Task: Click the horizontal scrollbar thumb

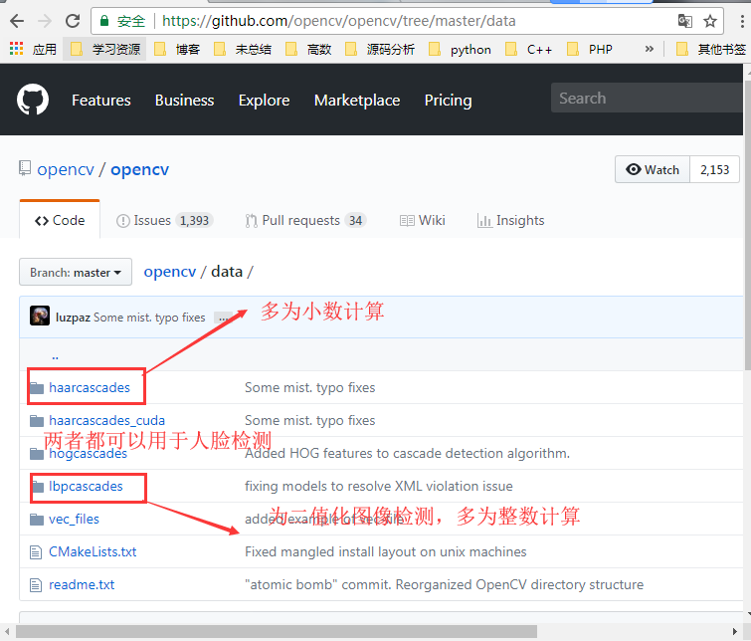Action: 277,631
